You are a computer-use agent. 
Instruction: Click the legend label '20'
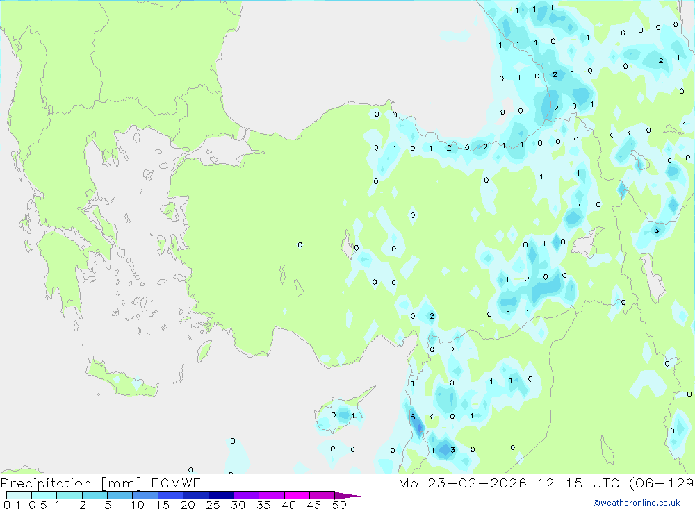(x=188, y=505)
